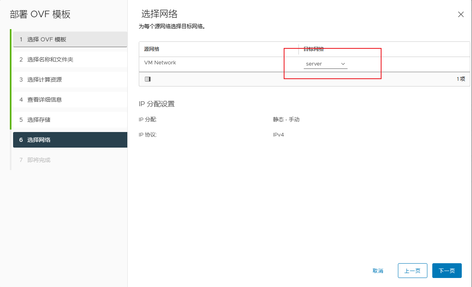This screenshot has width=472, height=287.
Task: Click the IPv4 protocol value
Action: coord(278,135)
